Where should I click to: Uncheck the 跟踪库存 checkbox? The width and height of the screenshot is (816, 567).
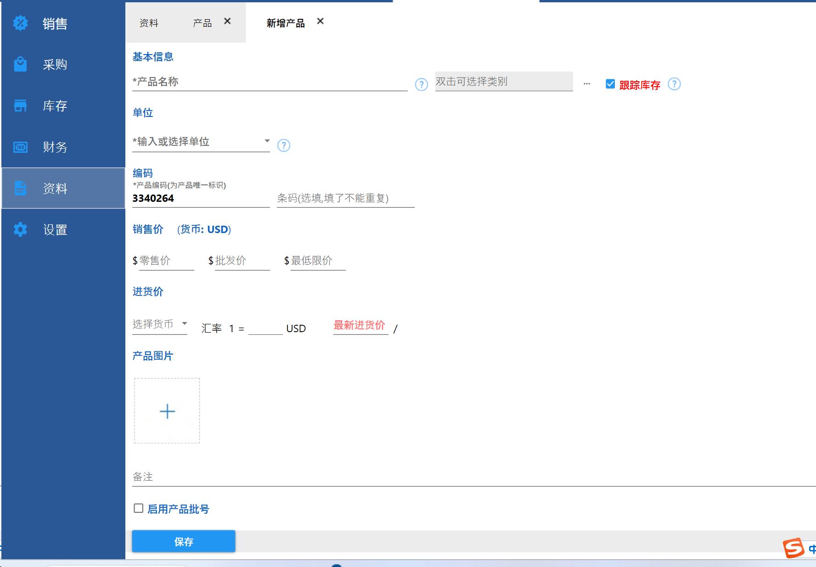(610, 83)
